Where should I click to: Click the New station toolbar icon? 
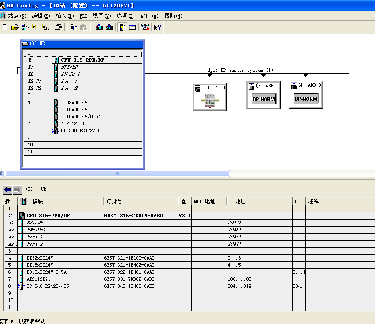click(x=5, y=27)
